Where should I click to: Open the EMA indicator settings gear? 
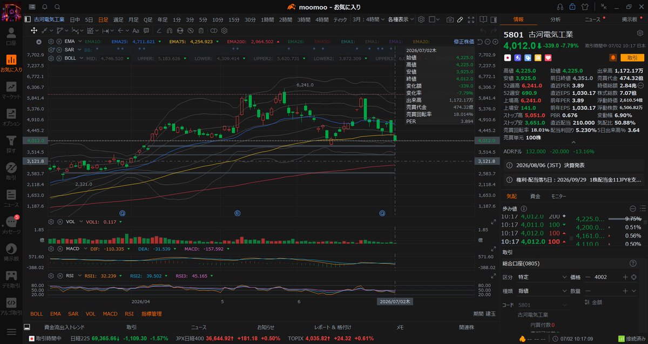point(51,41)
